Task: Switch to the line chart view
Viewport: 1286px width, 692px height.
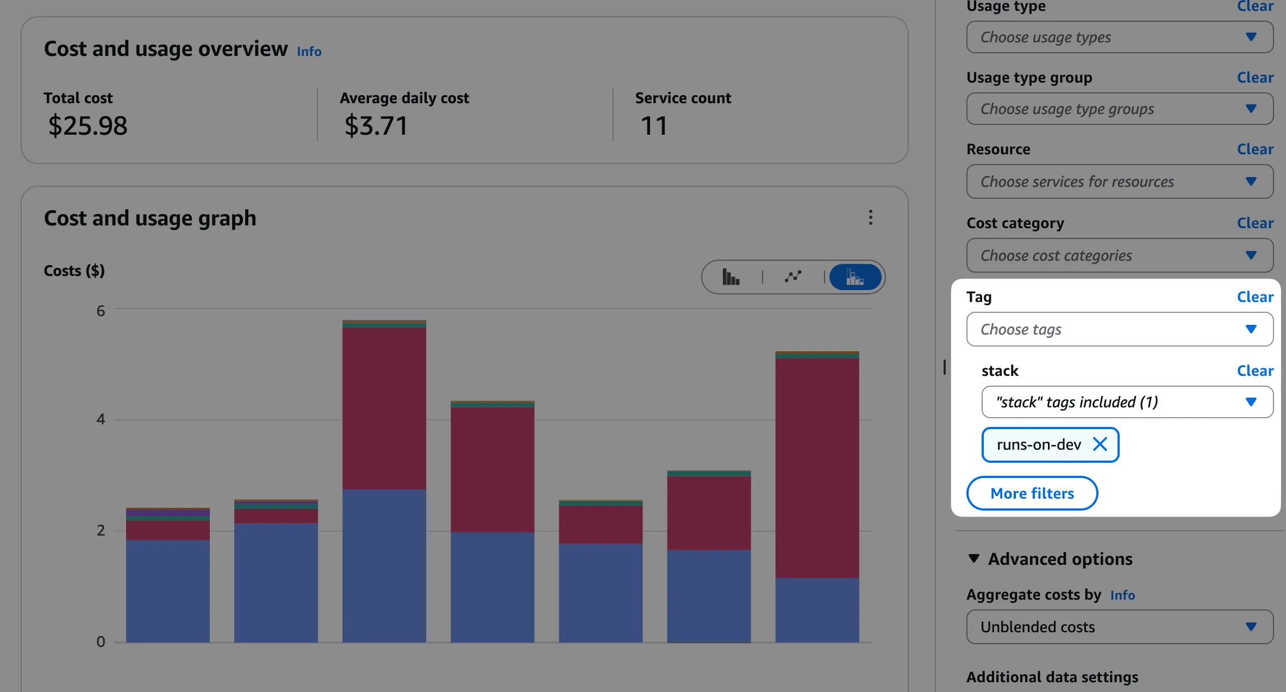Action: click(793, 277)
